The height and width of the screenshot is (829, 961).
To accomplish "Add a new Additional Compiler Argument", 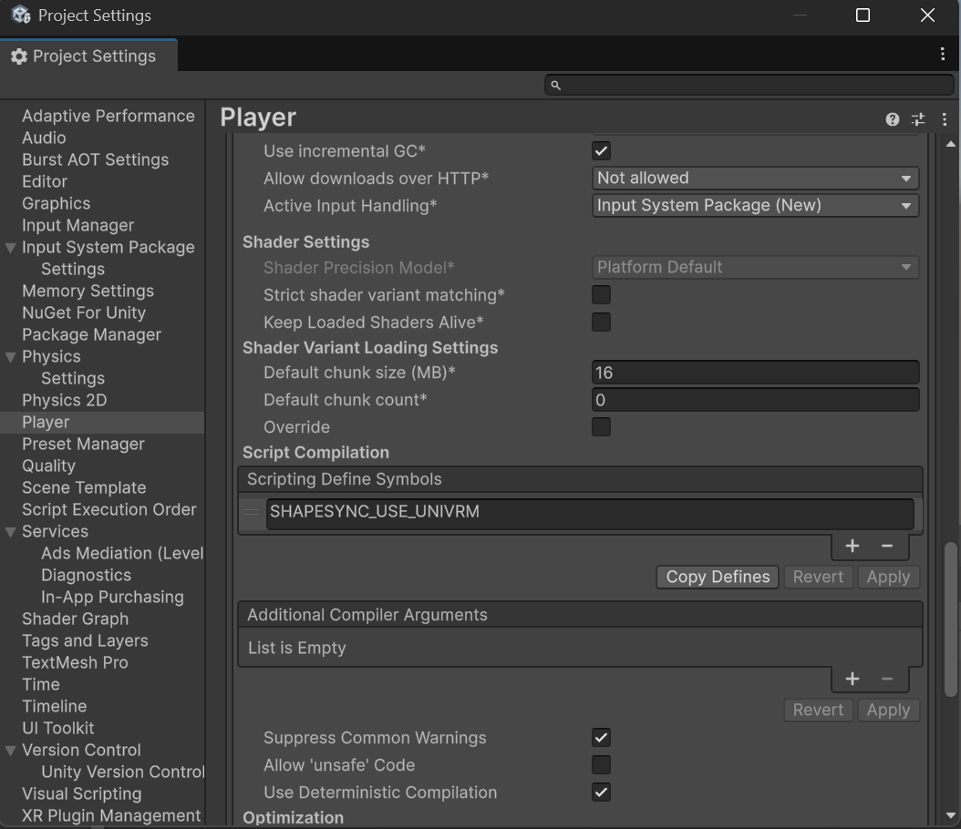I will tap(852, 679).
